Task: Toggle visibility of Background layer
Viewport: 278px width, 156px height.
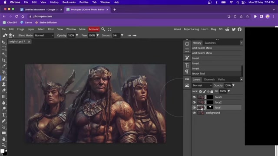Action: click(194, 113)
